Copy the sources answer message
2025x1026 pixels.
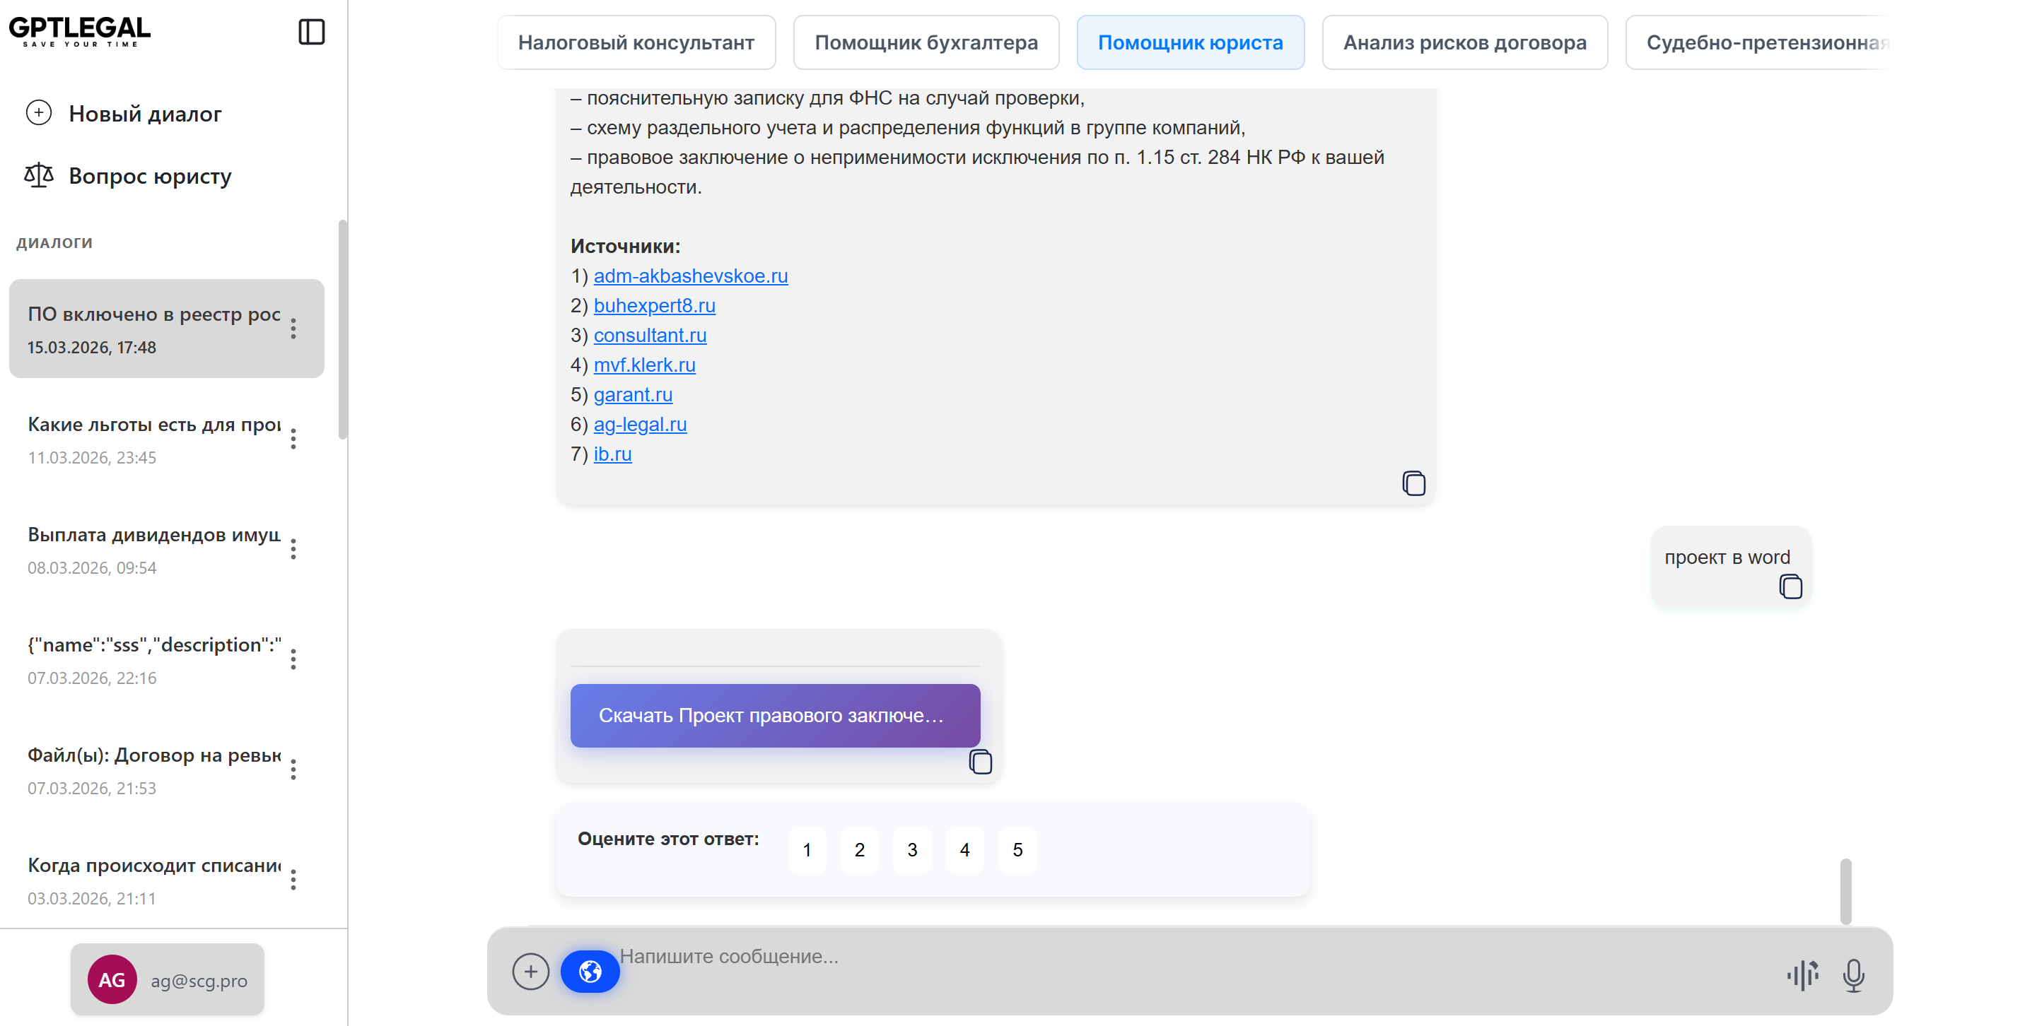[x=1413, y=483]
